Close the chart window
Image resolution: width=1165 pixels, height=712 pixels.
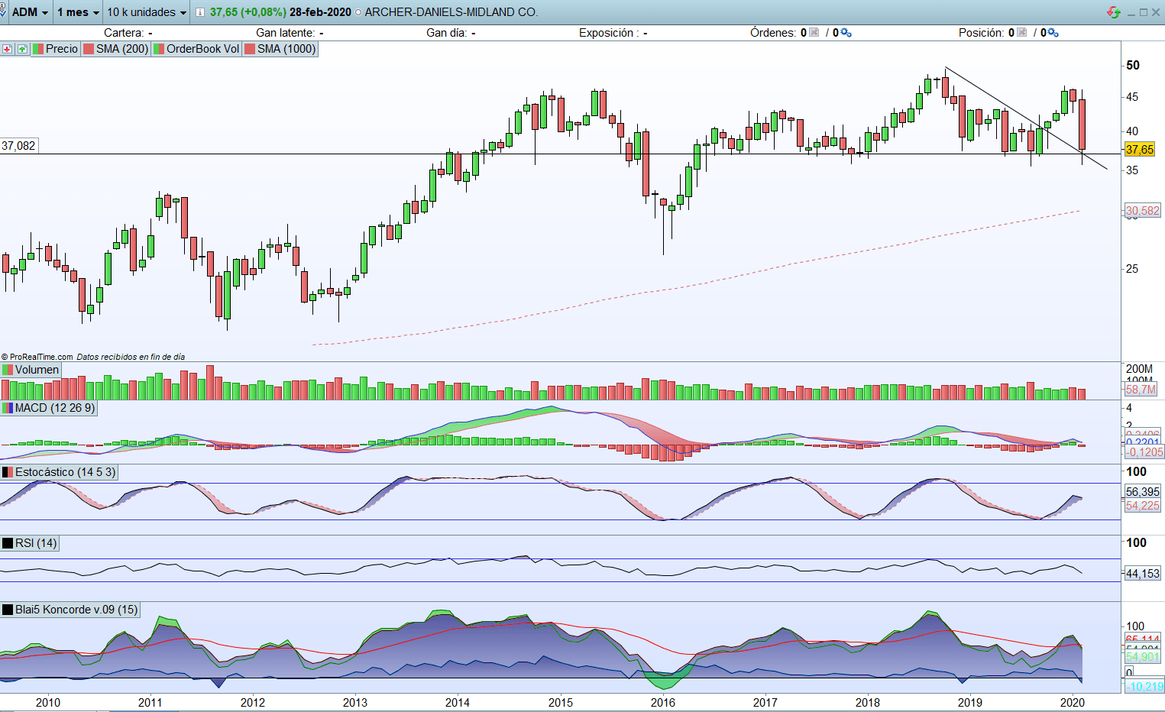1156,12
